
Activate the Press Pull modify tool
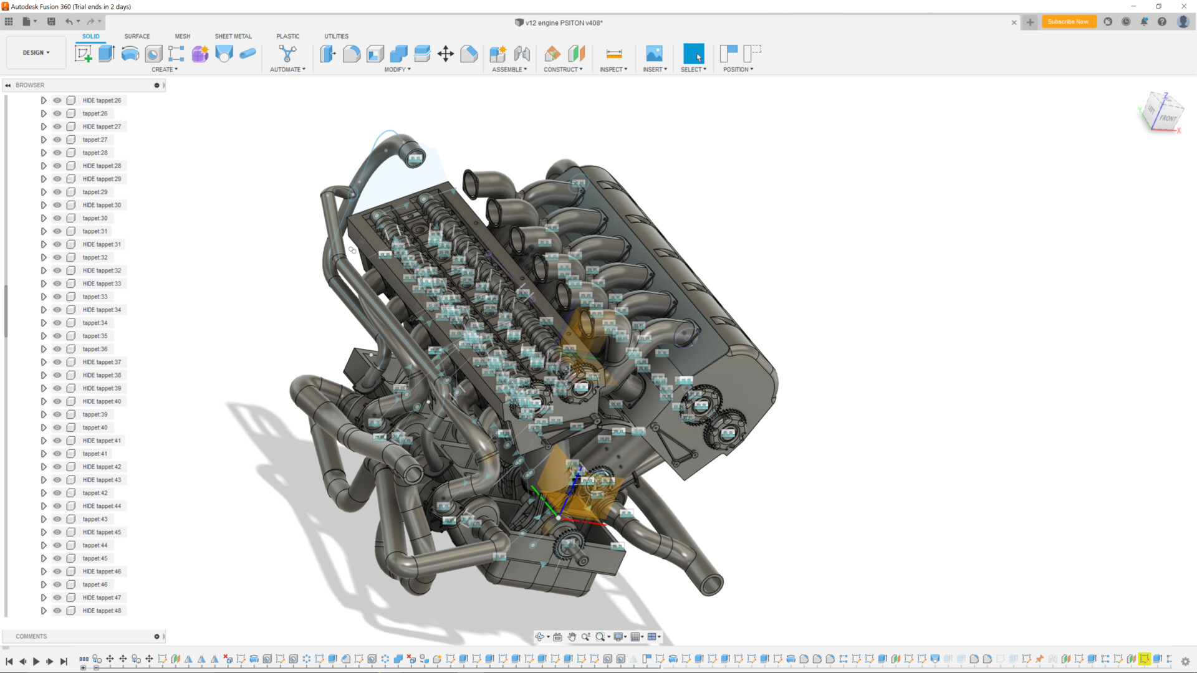coord(327,54)
